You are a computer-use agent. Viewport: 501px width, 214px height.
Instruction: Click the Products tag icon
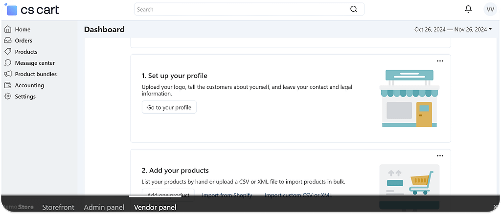(8, 52)
